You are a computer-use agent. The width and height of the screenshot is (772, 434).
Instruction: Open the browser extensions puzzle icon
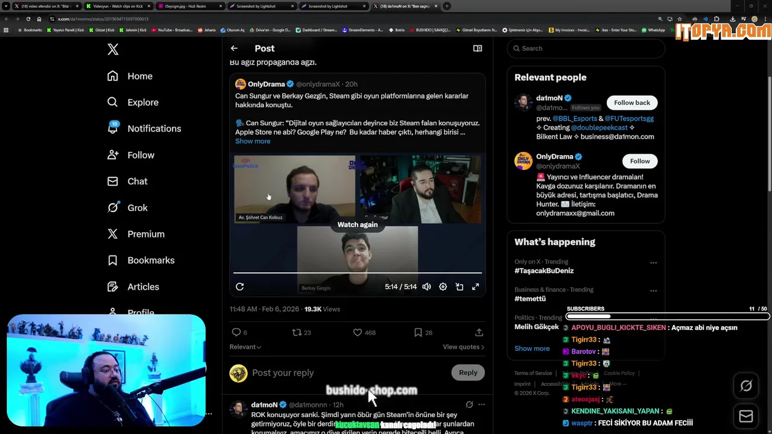(x=717, y=19)
